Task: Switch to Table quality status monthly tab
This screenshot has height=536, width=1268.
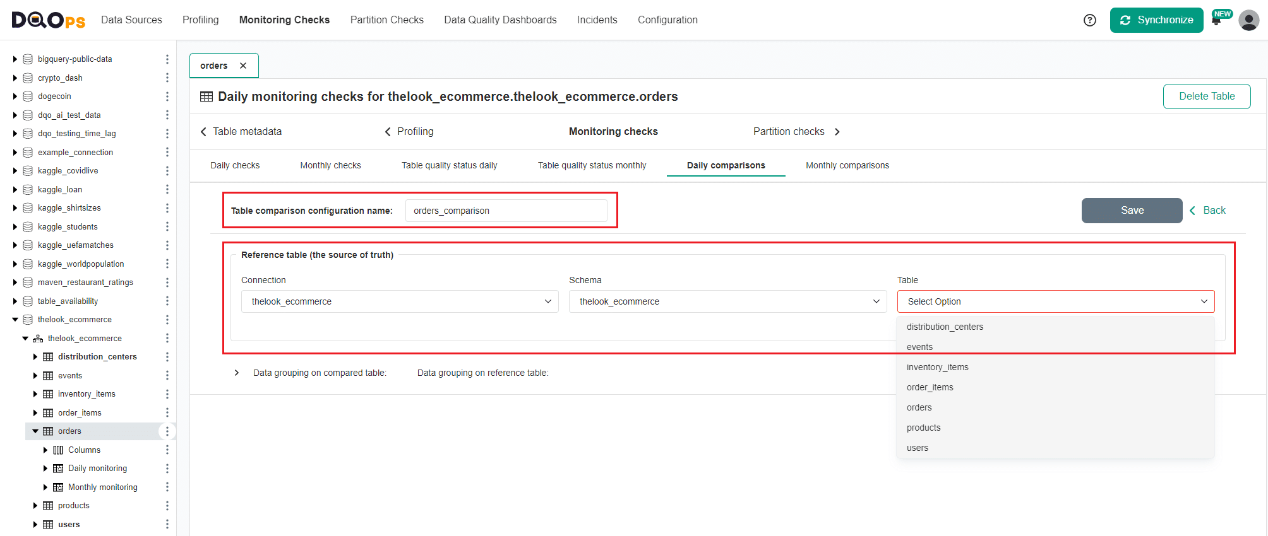Action: click(x=592, y=165)
